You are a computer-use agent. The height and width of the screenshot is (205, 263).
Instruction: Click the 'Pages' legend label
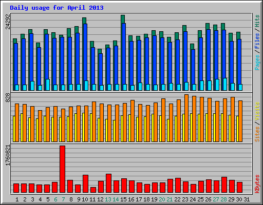tap(257, 63)
